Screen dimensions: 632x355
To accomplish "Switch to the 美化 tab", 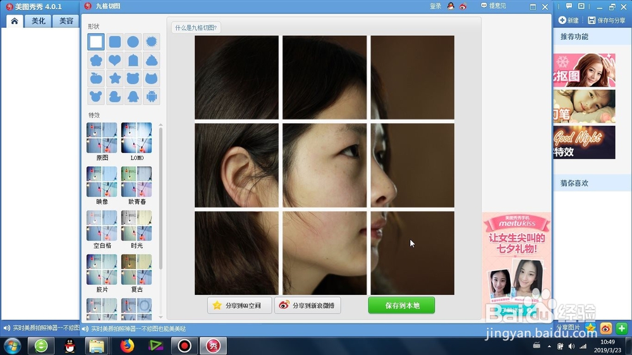I will point(39,21).
